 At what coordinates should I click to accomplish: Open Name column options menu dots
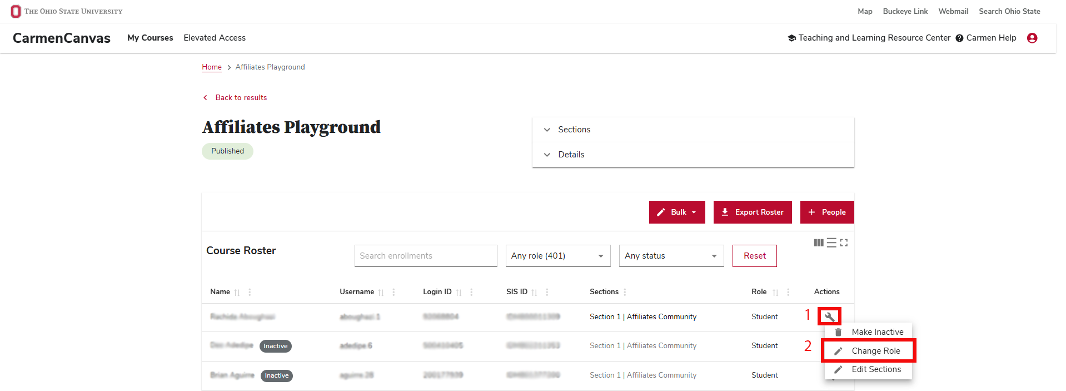(x=250, y=292)
